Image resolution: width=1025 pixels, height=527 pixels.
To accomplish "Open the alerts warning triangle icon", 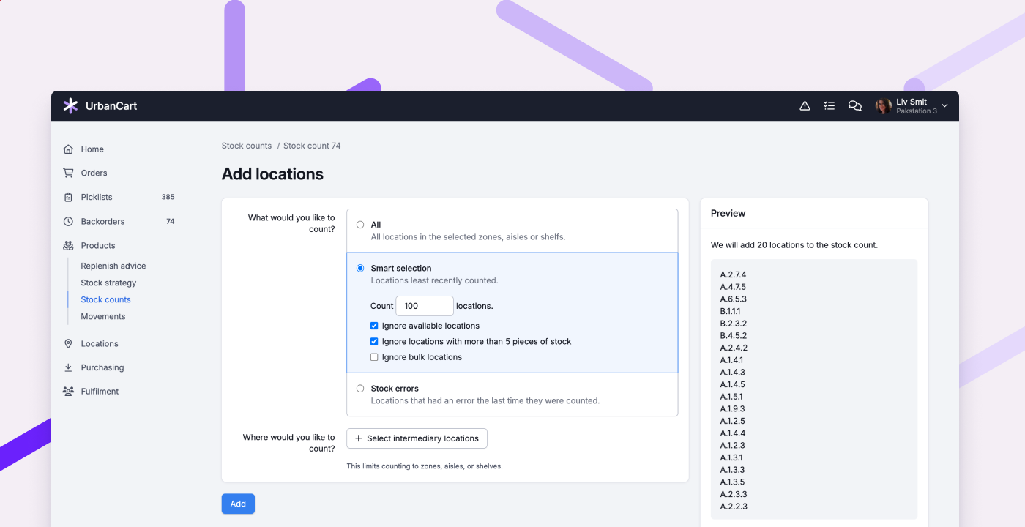I will tap(805, 105).
